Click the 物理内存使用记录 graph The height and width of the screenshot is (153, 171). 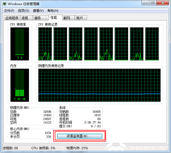(x=99, y=85)
